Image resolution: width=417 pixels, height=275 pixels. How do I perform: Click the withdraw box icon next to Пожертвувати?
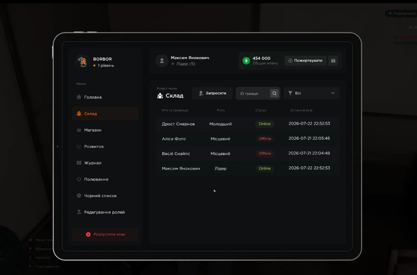click(x=333, y=61)
